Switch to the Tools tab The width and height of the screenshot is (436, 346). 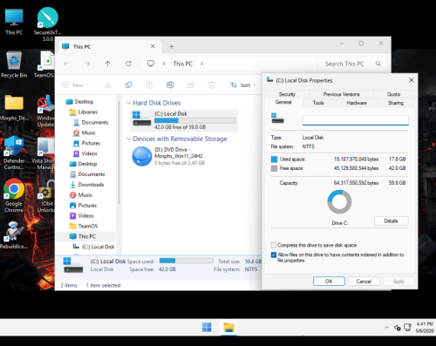(x=318, y=103)
